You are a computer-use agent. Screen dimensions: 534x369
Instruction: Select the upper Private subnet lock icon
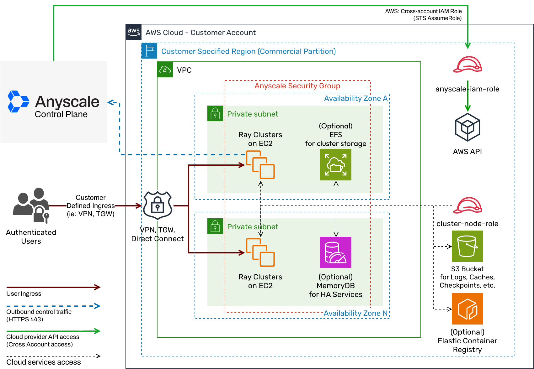215,114
